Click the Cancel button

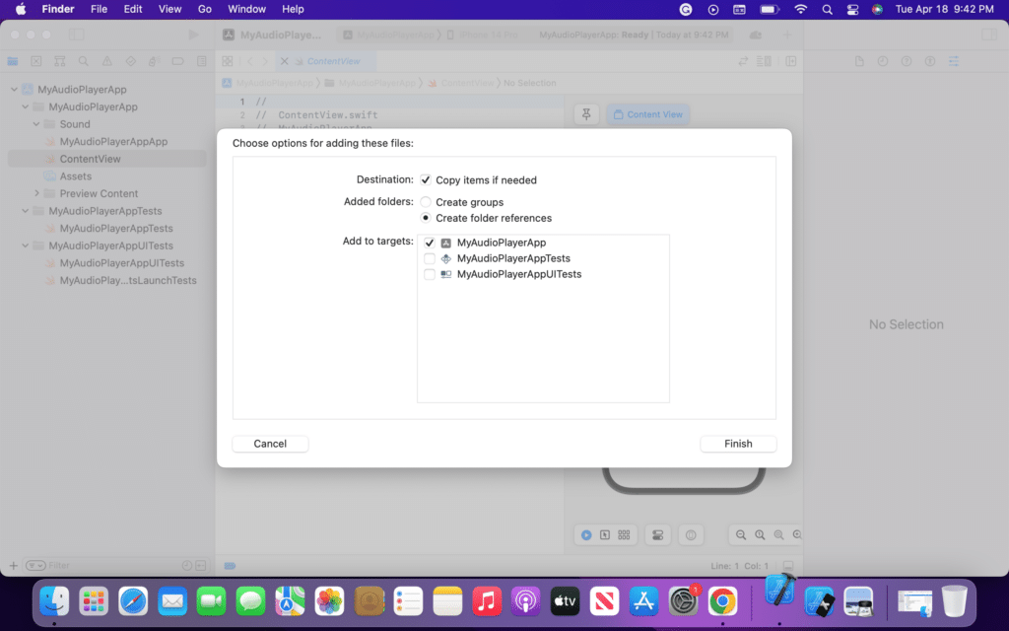tap(269, 444)
